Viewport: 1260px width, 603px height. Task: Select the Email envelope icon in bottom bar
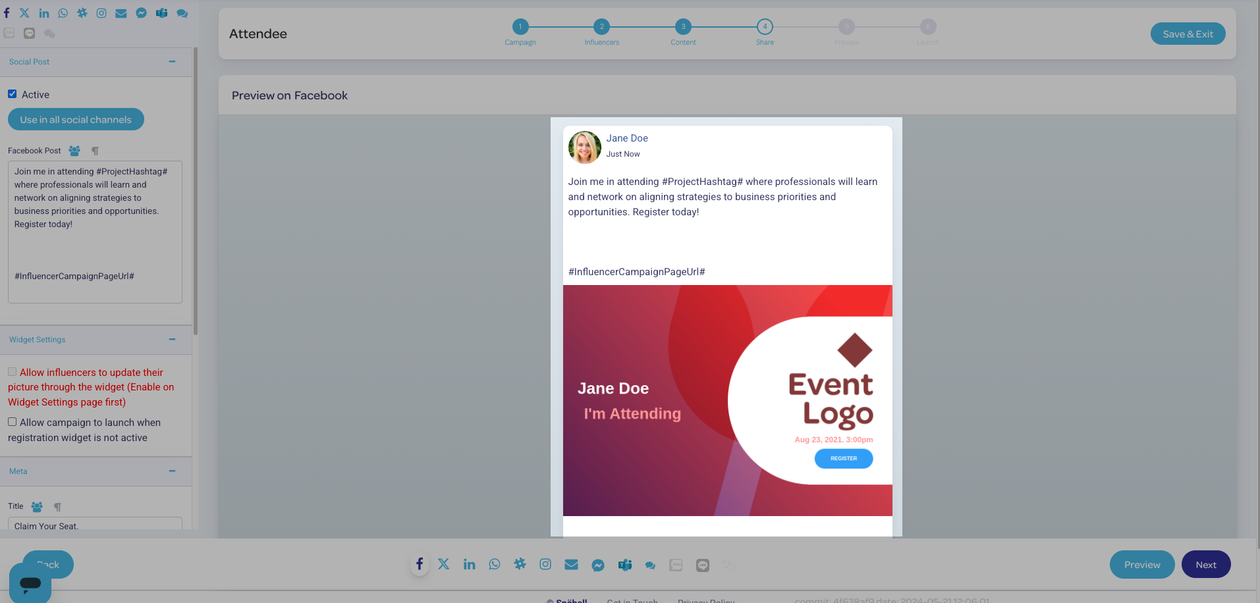click(x=571, y=564)
